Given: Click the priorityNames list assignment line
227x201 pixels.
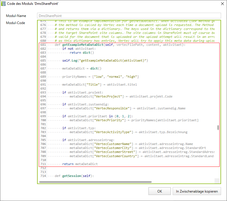Looking at the screenshot, I should pos(100,77).
